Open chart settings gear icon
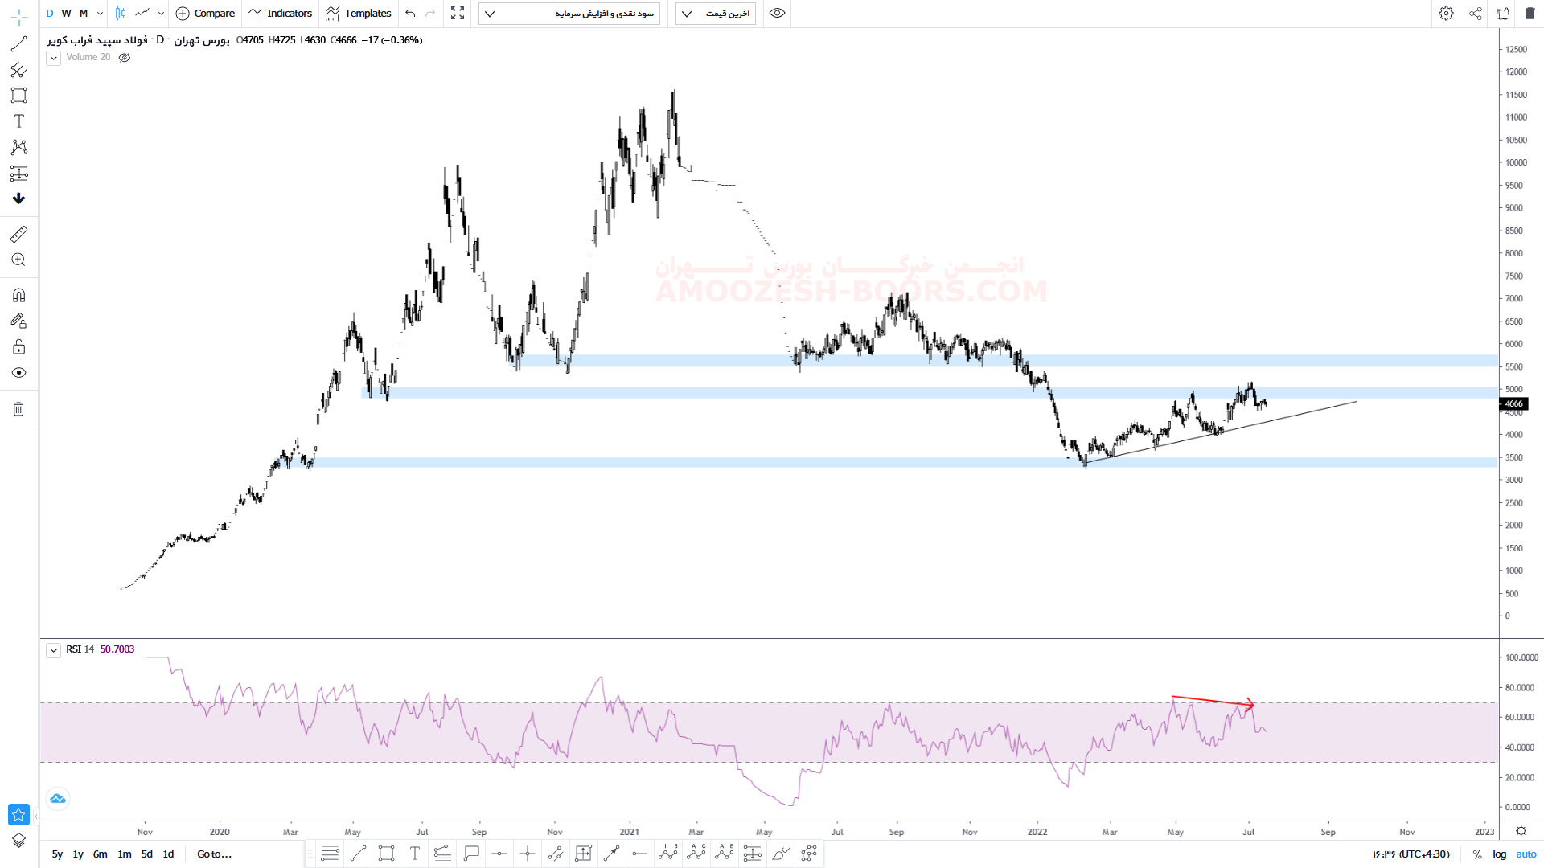Screen dimensions: 1544x868 tap(1446, 14)
